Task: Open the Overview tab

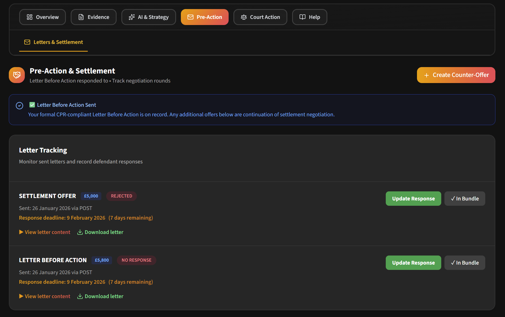Action: (42, 17)
